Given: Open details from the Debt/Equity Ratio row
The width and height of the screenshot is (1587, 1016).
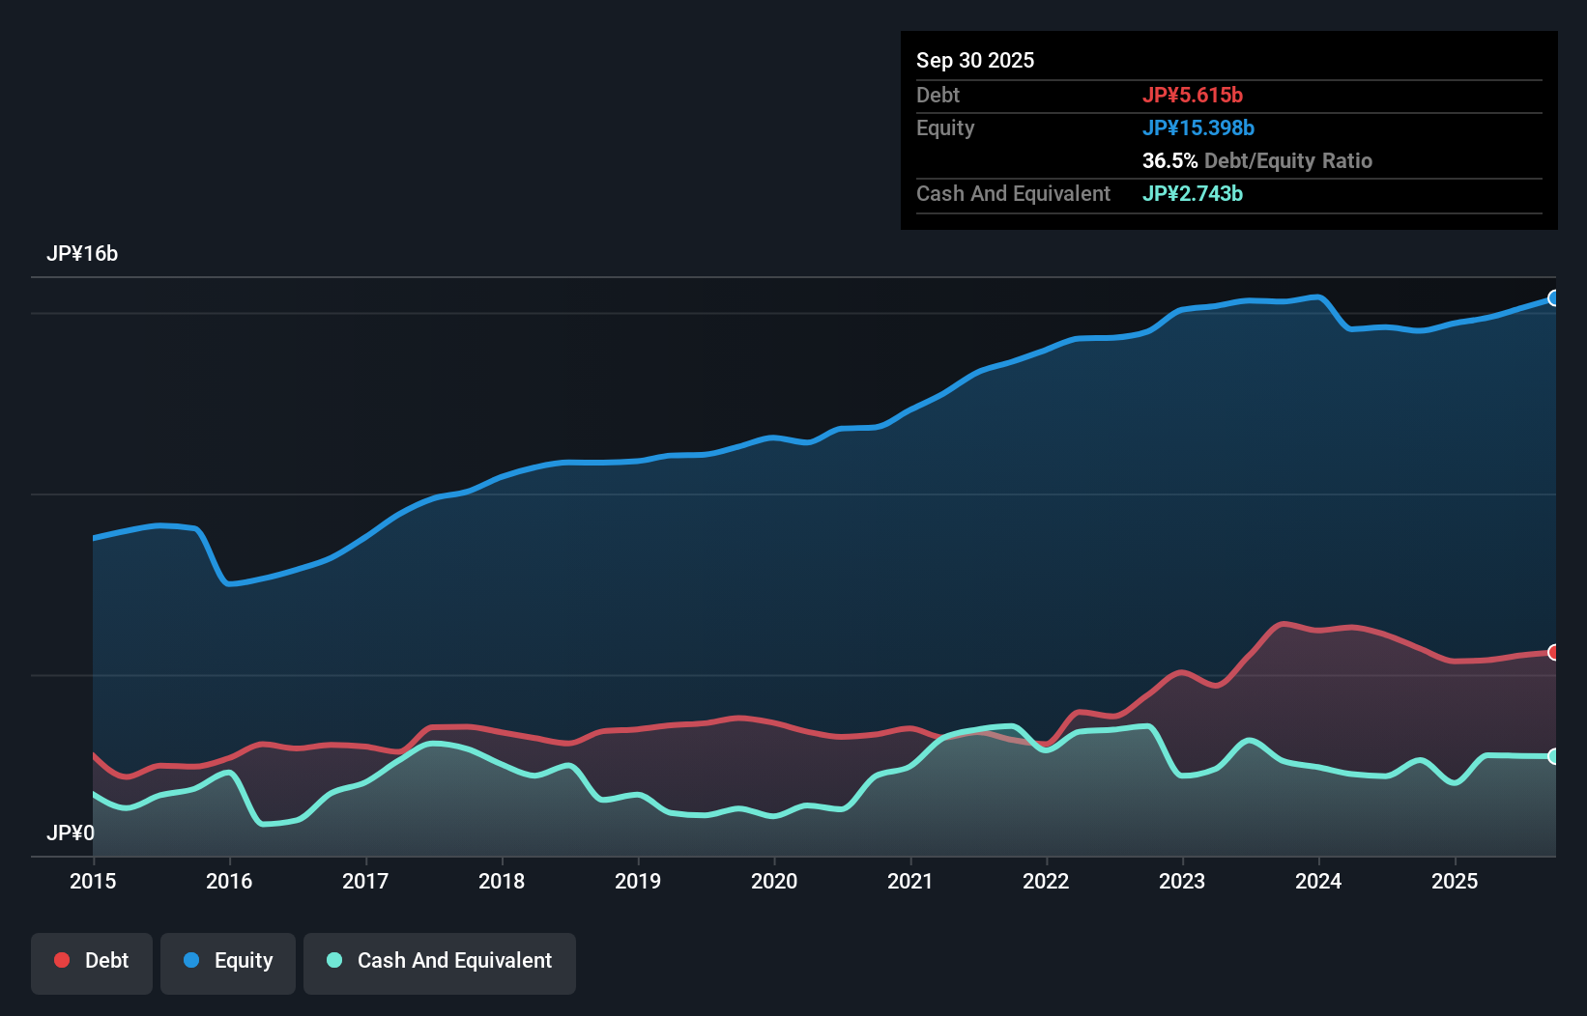Looking at the screenshot, I should pyautogui.click(x=1256, y=160).
